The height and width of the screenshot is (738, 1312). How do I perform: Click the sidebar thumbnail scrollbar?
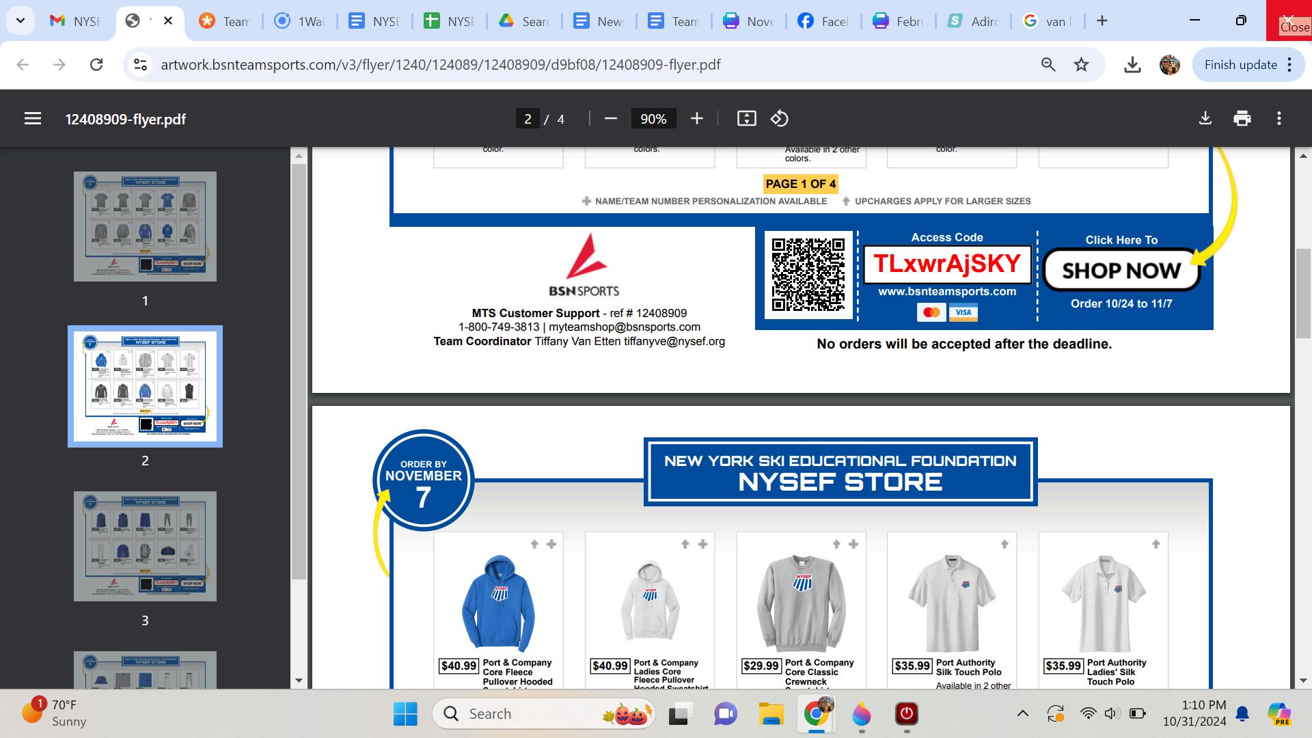pyautogui.click(x=299, y=369)
